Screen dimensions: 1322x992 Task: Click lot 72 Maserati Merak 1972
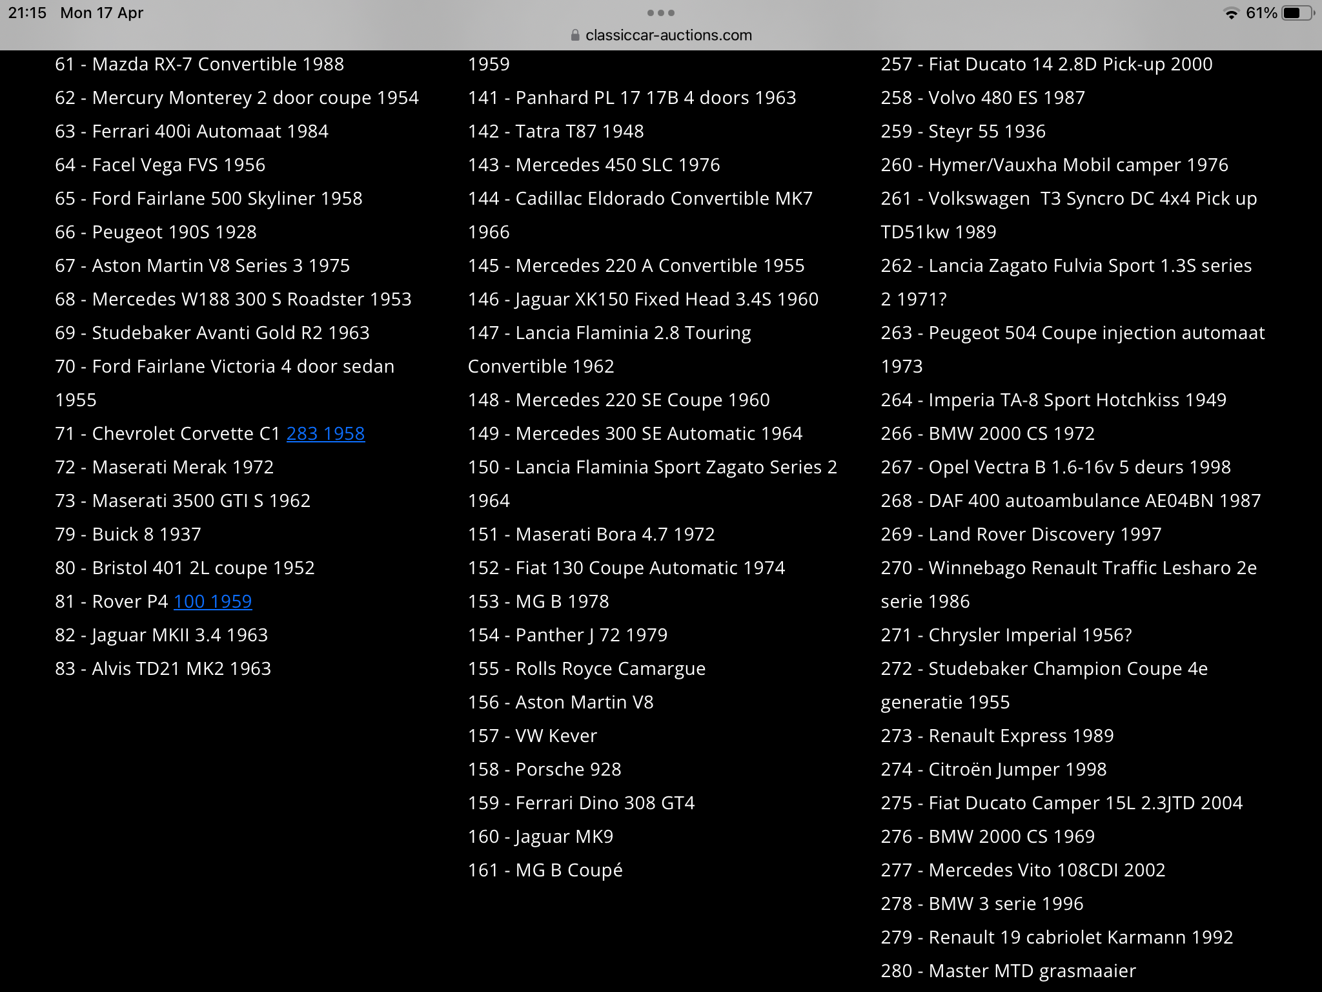[x=165, y=467]
